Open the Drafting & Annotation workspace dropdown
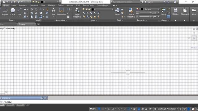198x111 pixels. point(168,109)
